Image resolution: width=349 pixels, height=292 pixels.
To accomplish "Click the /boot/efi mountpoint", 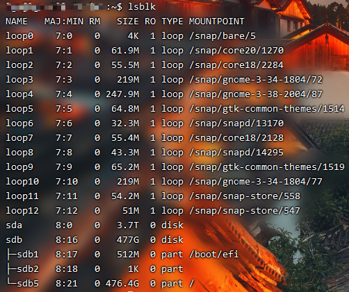I will (x=213, y=255).
